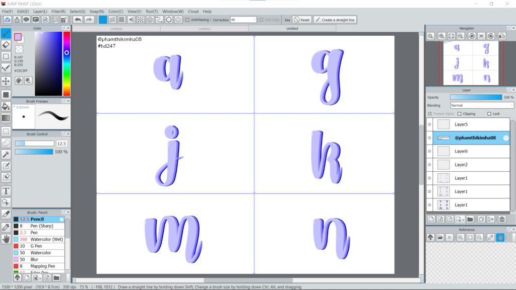This screenshot has width=516, height=290.
Task: Select the Magic Wand tool
Action: [x=6, y=154]
